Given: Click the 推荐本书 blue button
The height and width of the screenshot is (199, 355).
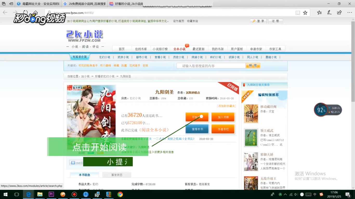Looking at the screenshot, I should pyautogui.click(x=197, y=129).
